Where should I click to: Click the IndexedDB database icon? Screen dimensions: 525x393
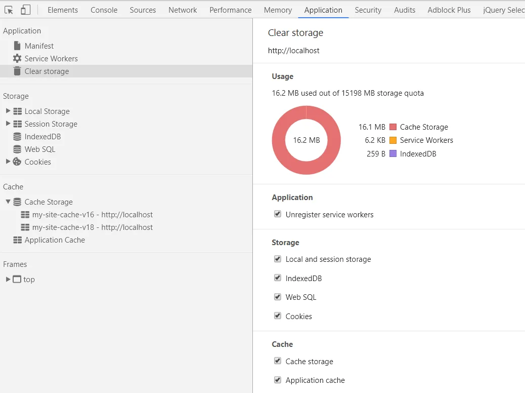[17, 136]
